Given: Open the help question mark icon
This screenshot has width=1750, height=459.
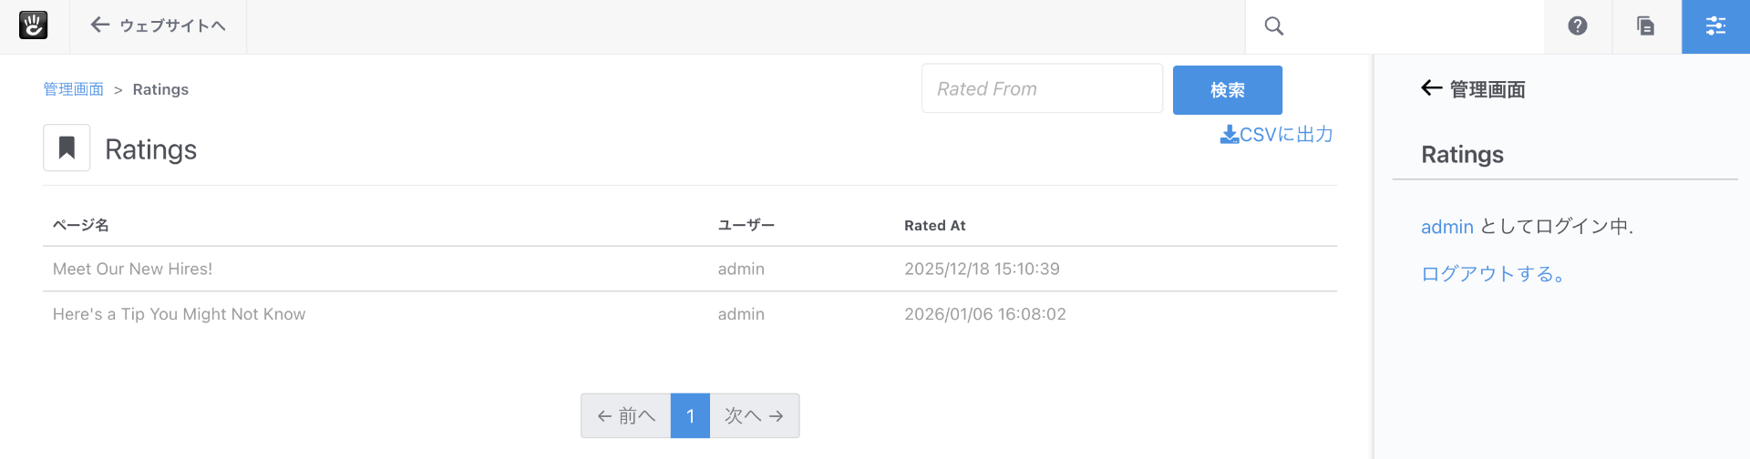Looking at the screenshot, I should (x=1577, y=26).
